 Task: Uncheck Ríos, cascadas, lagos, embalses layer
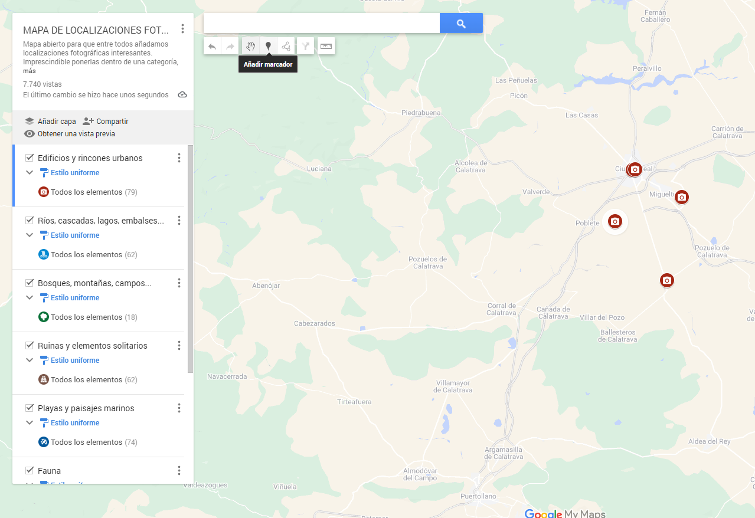click(30, 220)
